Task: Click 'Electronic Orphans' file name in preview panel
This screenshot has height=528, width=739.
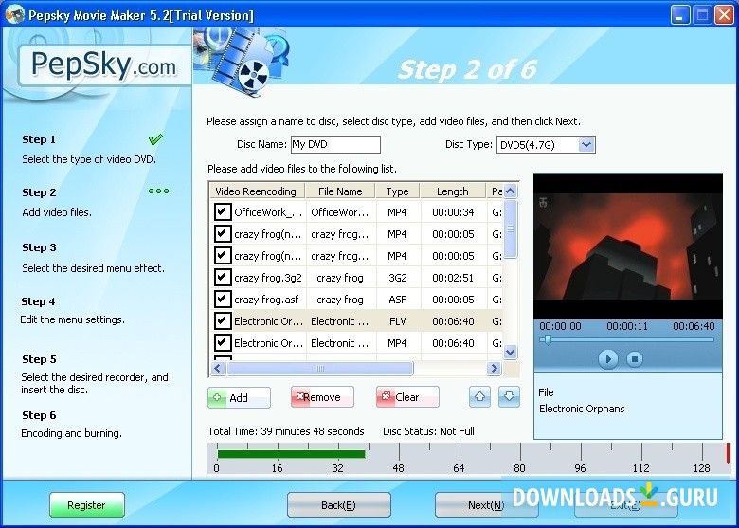Action: tap(582, 409)
